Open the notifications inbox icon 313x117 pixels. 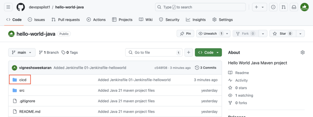(294, 7)
